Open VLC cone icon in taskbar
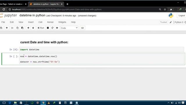Screen dimensions: 186x105 pyautogui.click(x=49, y=103)
